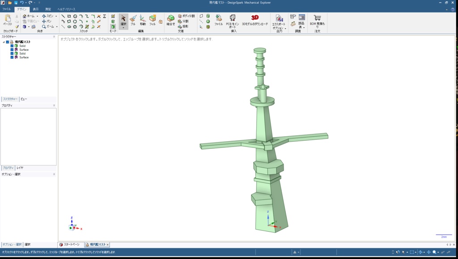This screenshot has height=259, width=458.
Task: Click the BOM 見積もり cart icon
Action: [317, 21]
